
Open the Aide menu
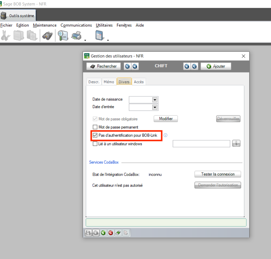coord(140,25)
